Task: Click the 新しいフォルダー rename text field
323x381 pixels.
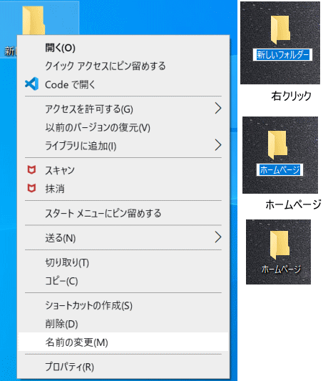Action: (x=282, y=54)
